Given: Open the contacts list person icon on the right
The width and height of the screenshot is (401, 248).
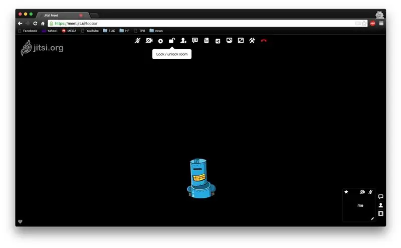Looking at the screenshot, I should [381, 205].
